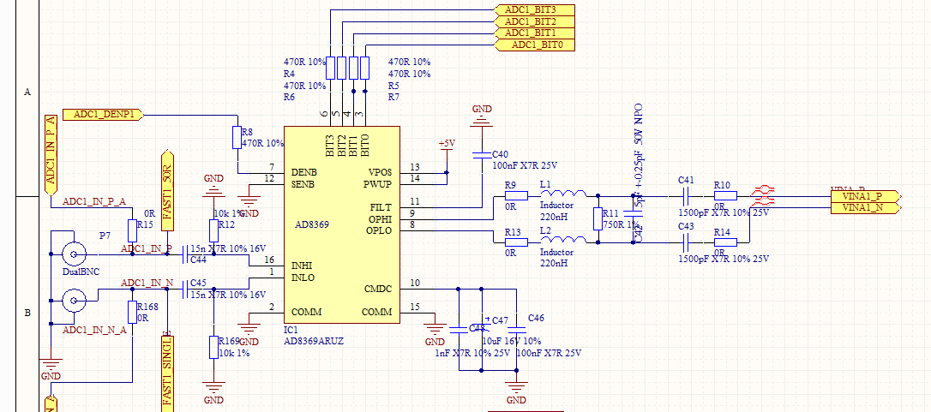
Task: Click the AD8369ARUZ part label
Action: pos(314,341)
